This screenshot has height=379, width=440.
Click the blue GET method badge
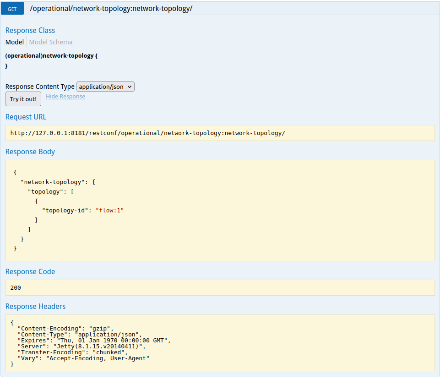(12, 9)
